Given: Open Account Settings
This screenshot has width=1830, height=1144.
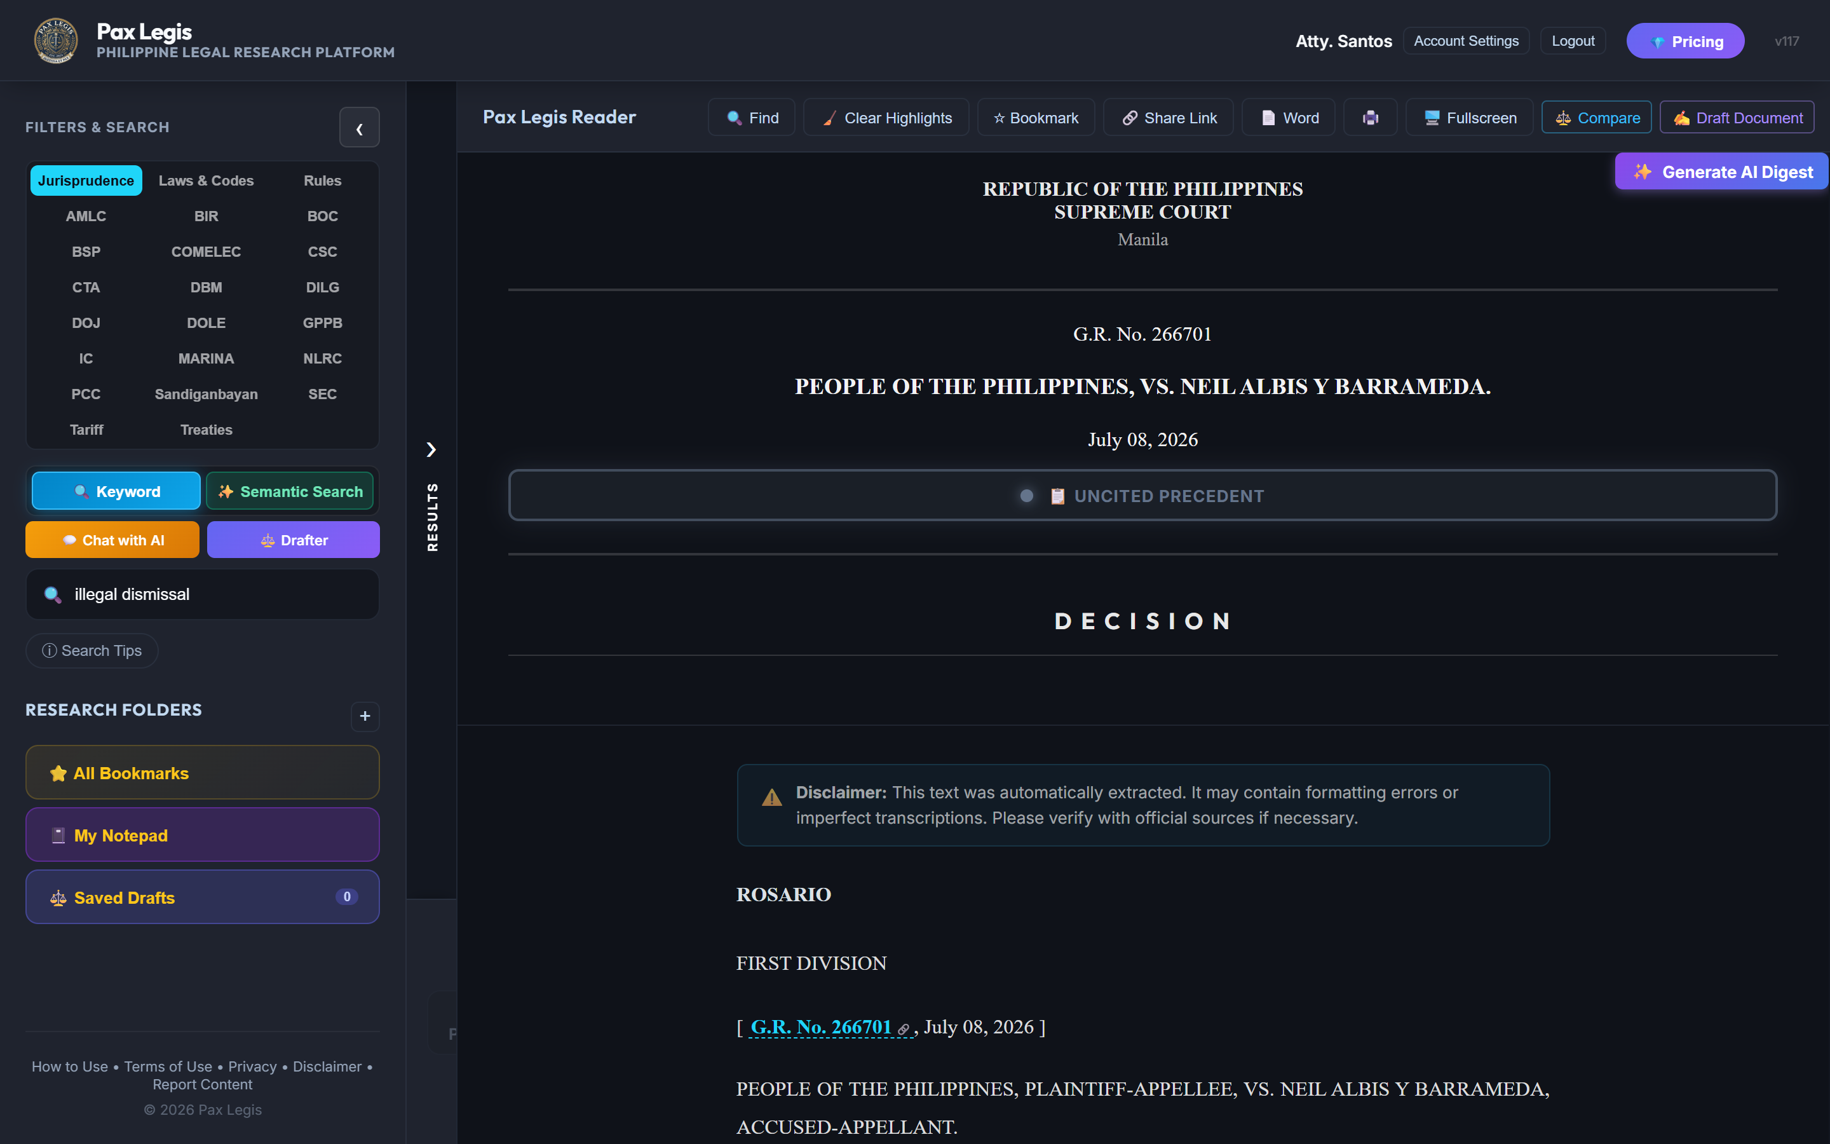Looking at the screenshot, I should click(x=1467, y=41).
